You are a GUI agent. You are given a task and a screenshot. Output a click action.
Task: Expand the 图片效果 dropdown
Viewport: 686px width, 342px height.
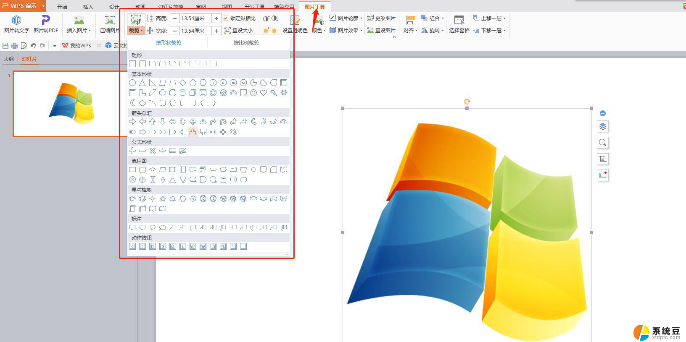[361, 31]
